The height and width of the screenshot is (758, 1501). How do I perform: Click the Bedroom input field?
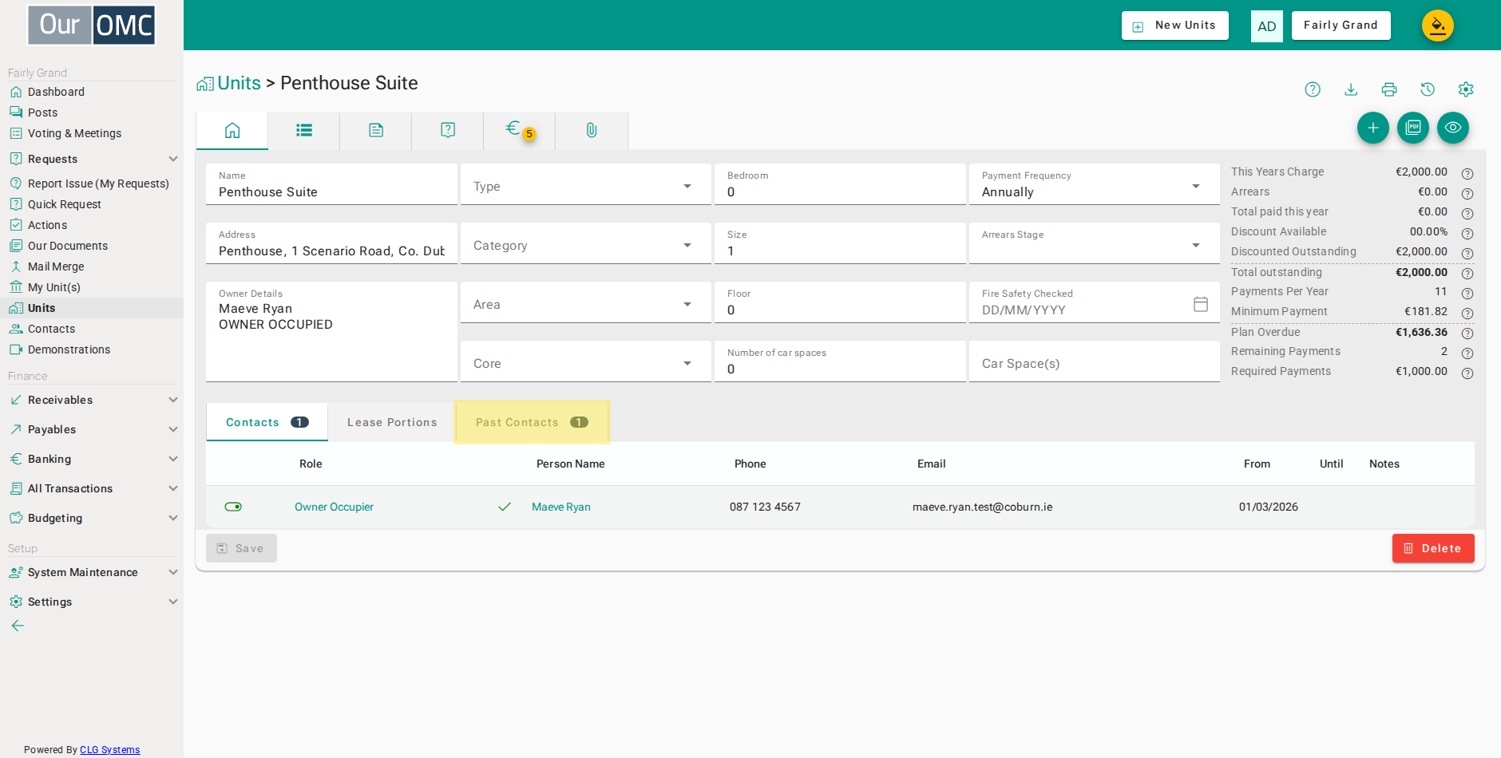840,184
